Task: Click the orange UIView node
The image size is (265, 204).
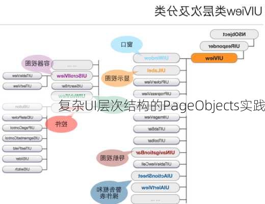Action: (214, 58)
